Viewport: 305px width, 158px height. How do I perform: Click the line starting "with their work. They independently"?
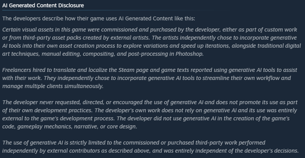[146, 78]
